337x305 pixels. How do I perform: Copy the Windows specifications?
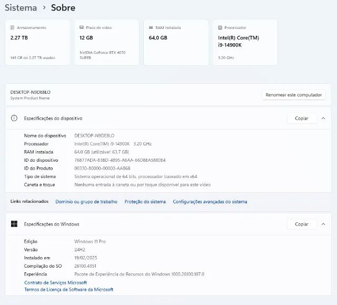302,224
